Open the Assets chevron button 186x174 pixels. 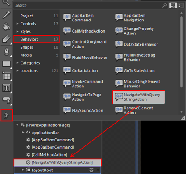tap(7, 115)
